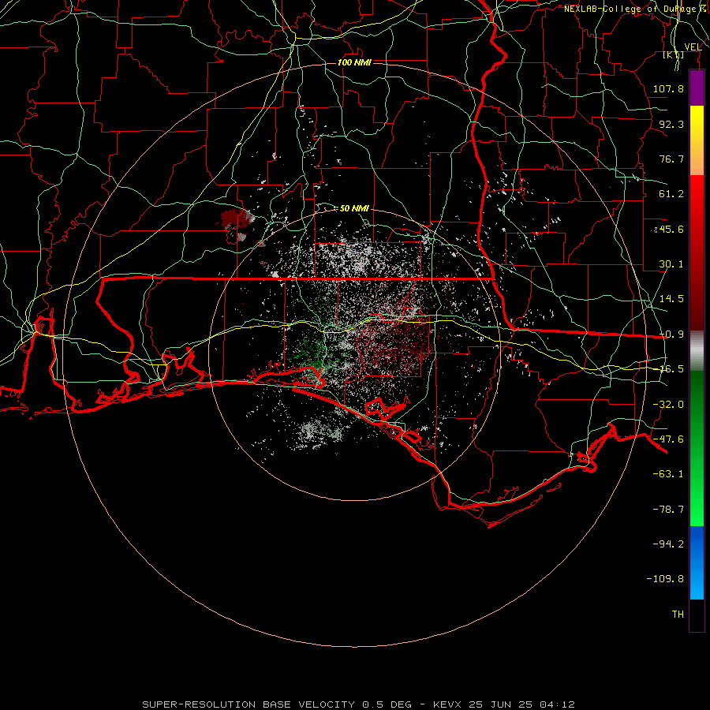Click 'SUPER-RESOLUTION BASE VELOCITY' in the caption

[248, 704]
